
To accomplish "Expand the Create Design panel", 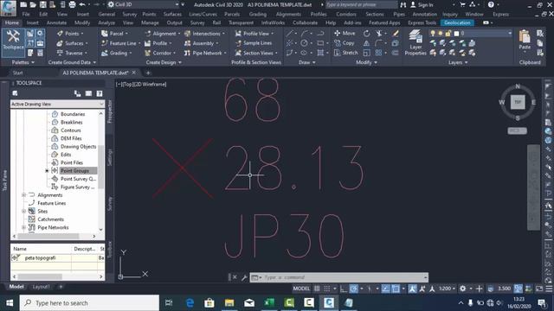I will pyautogui.click(x=164, y=62).
